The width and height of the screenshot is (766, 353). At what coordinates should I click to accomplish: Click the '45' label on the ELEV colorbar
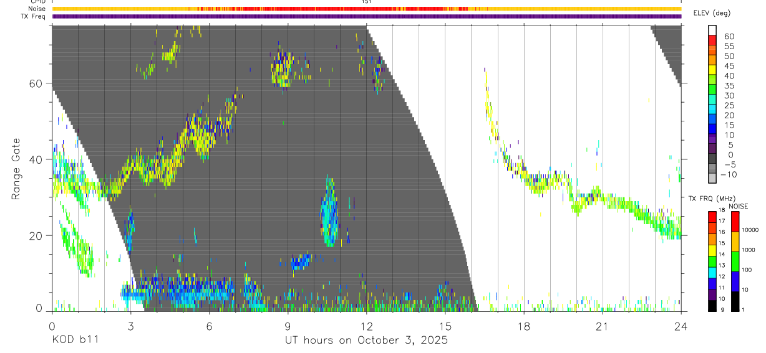click(x=729, y=66)
